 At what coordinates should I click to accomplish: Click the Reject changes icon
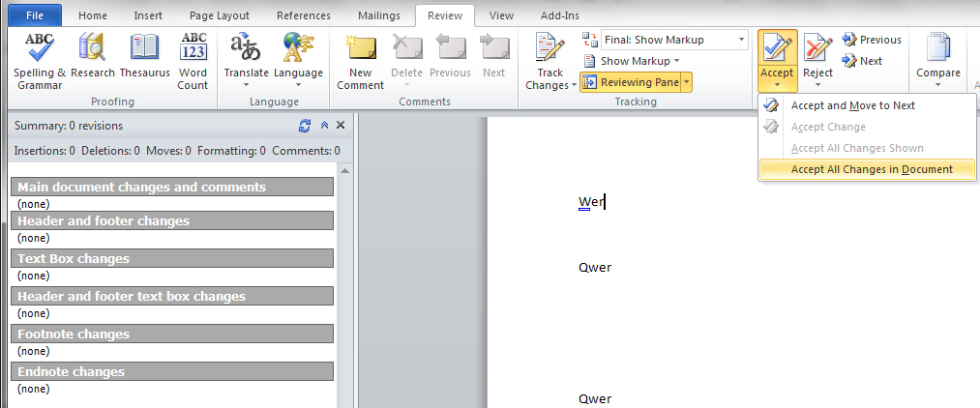point(818,47)
